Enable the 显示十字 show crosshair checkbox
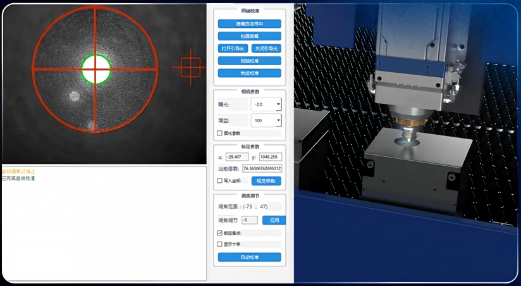 (x=219, y=244)
